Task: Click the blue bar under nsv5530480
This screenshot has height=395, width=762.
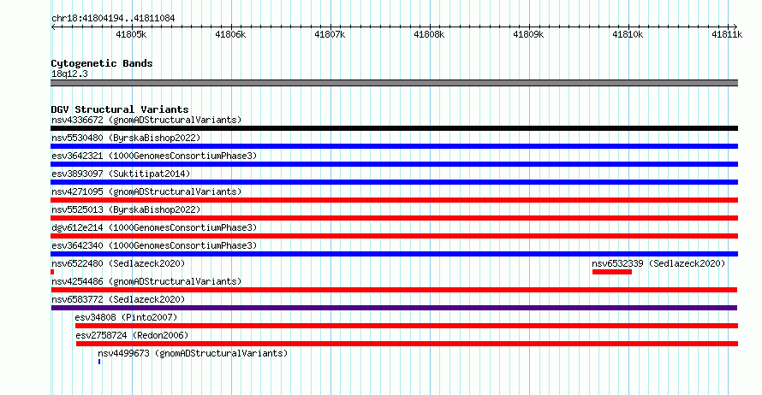Action: pos(394,146)
